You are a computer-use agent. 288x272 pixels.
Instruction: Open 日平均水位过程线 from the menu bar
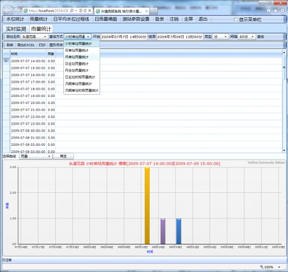(71, 19)
